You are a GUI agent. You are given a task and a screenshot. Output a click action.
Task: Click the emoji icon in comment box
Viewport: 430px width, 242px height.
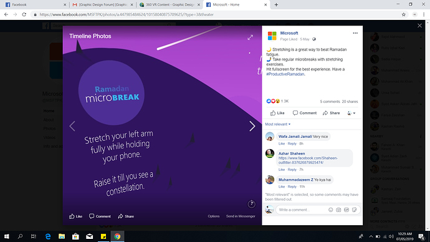pyautogui.click(x=331, y=210)
